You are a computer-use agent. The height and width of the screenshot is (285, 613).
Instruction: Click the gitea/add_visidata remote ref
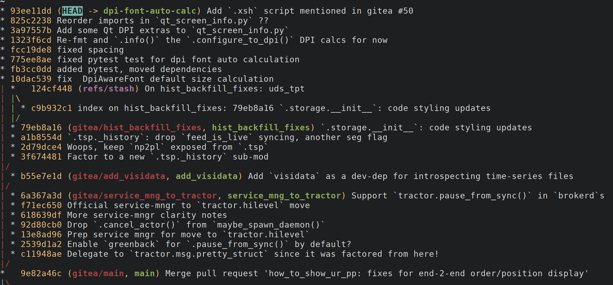(119, 176)
